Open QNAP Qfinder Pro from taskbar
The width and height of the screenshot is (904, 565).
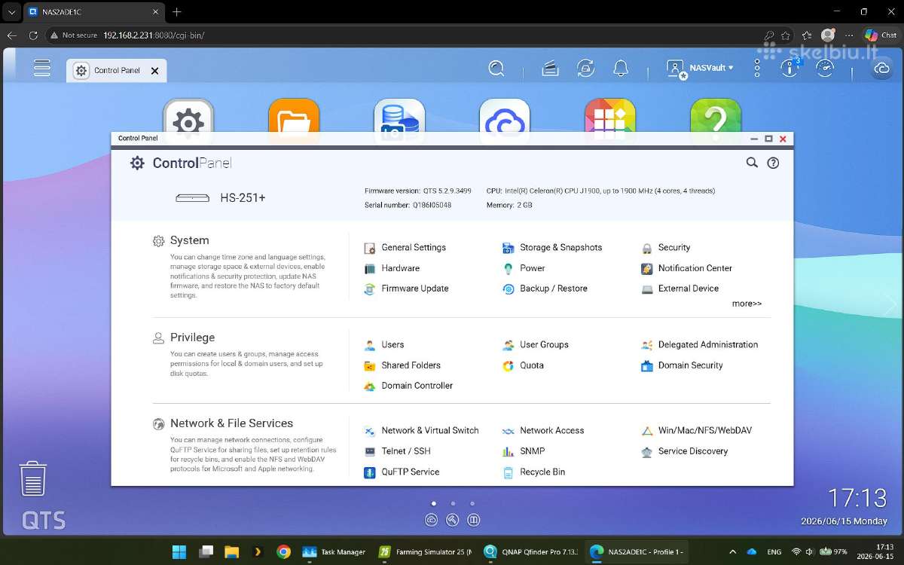tap(532, 551)
